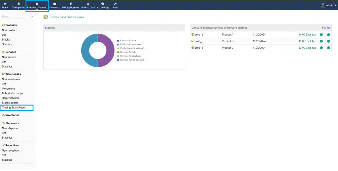The height and width of the screenshot is (171, 338).
Task: Expand the search box dropdown arrow
Action: click(32, 16)
